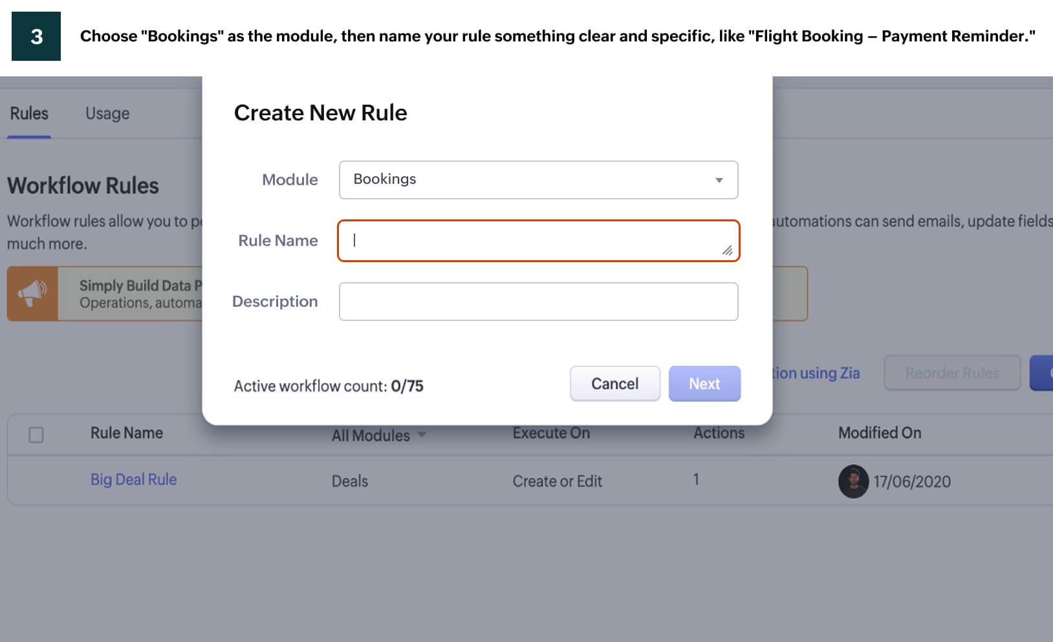Click the Module dropdown chevron arrow
The height and width of the screenshot is (642, 1053).
[x=719, y=180]
